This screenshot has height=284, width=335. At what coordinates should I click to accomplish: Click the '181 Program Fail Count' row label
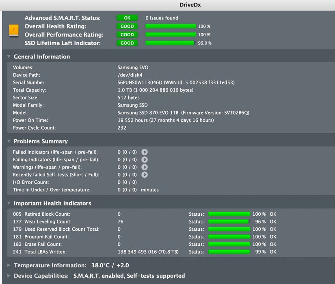[41, 237]
